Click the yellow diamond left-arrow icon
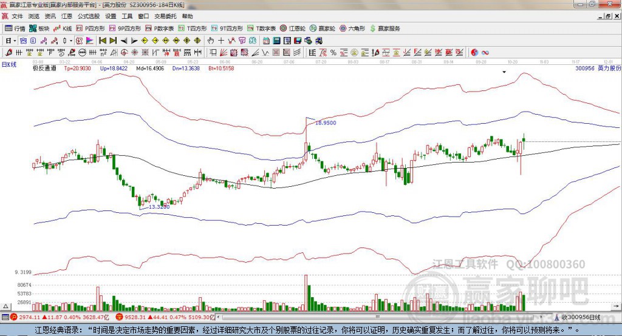Viewport: 622px width, 336px height. [x=145, y=41]
